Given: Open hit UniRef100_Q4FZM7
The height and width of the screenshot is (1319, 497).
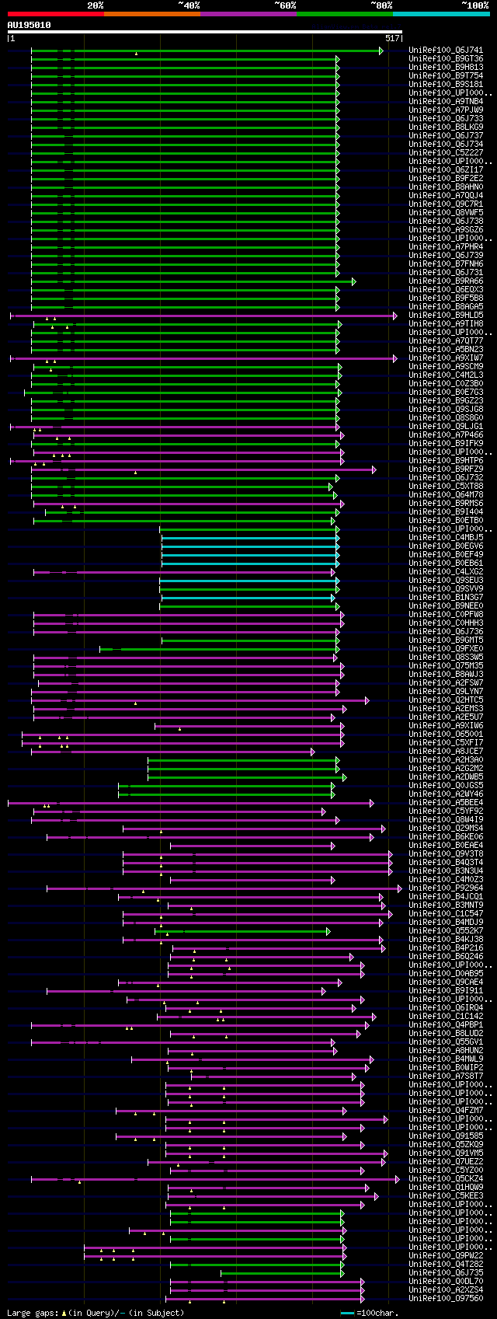Looking at the screenshot, I should tap(446, 1111).
